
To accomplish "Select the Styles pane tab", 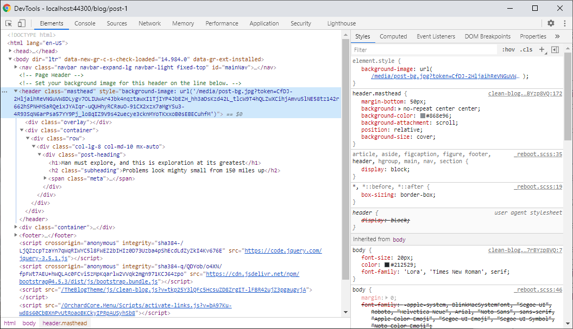I will (362, 36).
